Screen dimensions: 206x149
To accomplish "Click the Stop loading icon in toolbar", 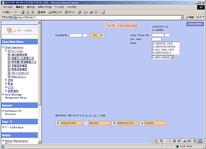I will tap(23, 12).
